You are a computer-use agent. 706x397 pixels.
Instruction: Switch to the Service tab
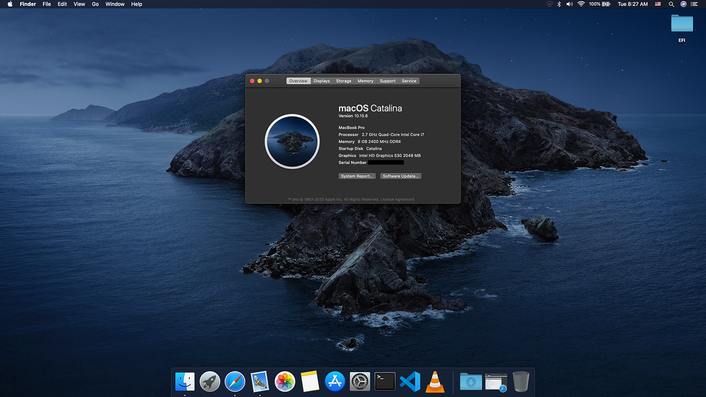pyautogui.click(x=409, y=81)
